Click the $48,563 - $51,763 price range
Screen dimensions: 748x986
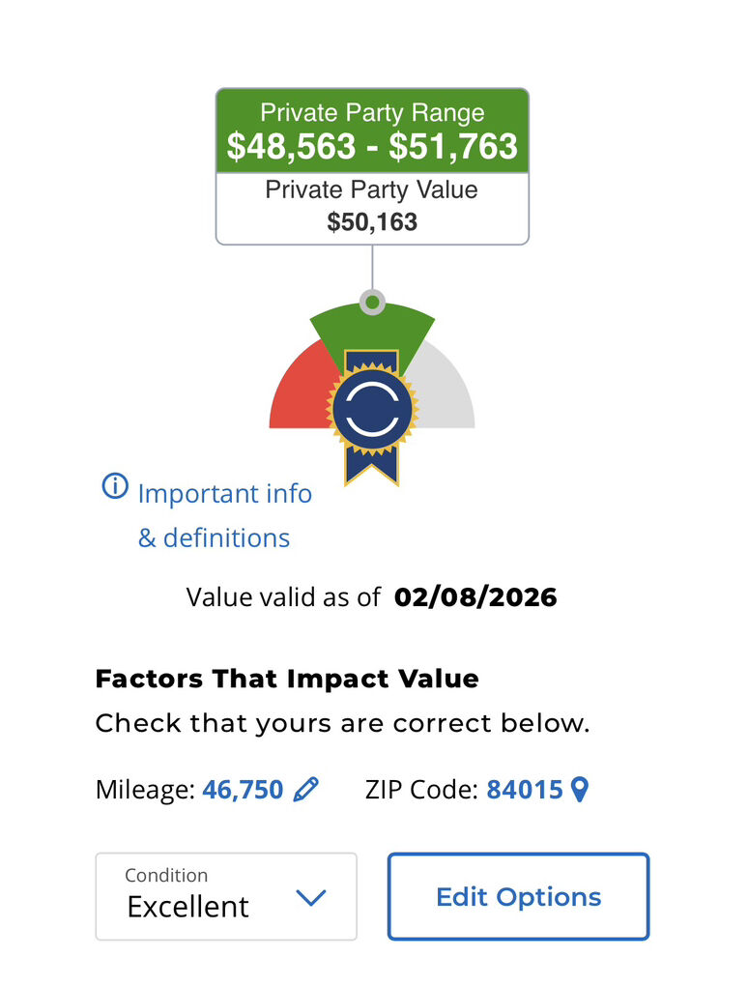pyautogui.click(x=372, y=146)
